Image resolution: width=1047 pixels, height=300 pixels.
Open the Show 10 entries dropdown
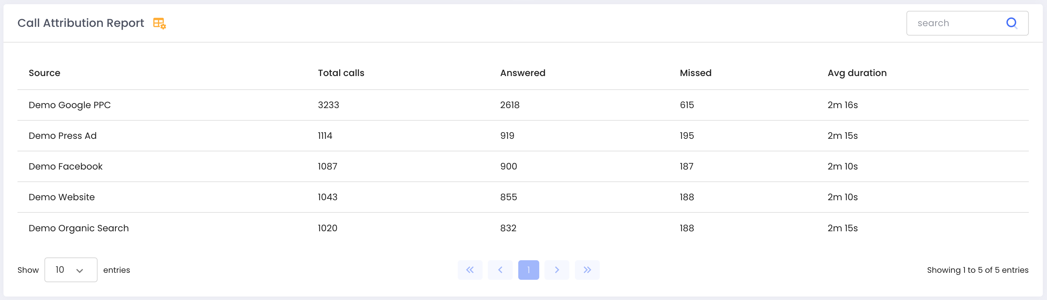point(71,270)
